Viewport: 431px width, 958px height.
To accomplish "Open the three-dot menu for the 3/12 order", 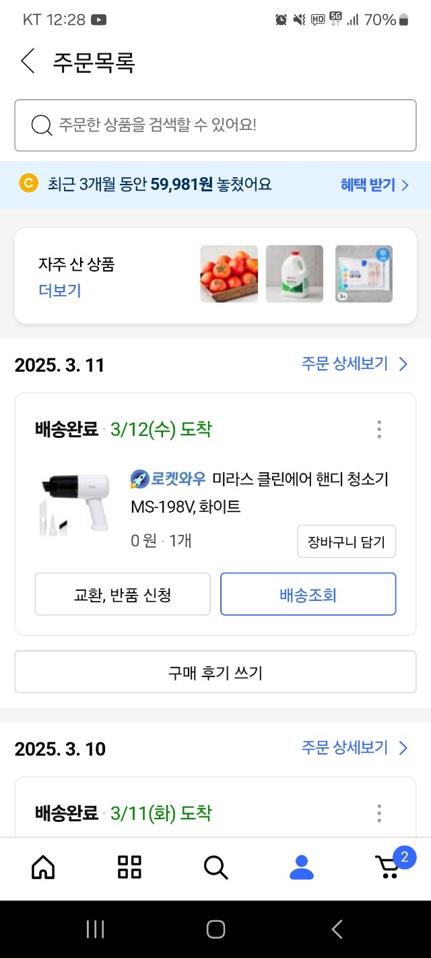I will coord(379,429).
